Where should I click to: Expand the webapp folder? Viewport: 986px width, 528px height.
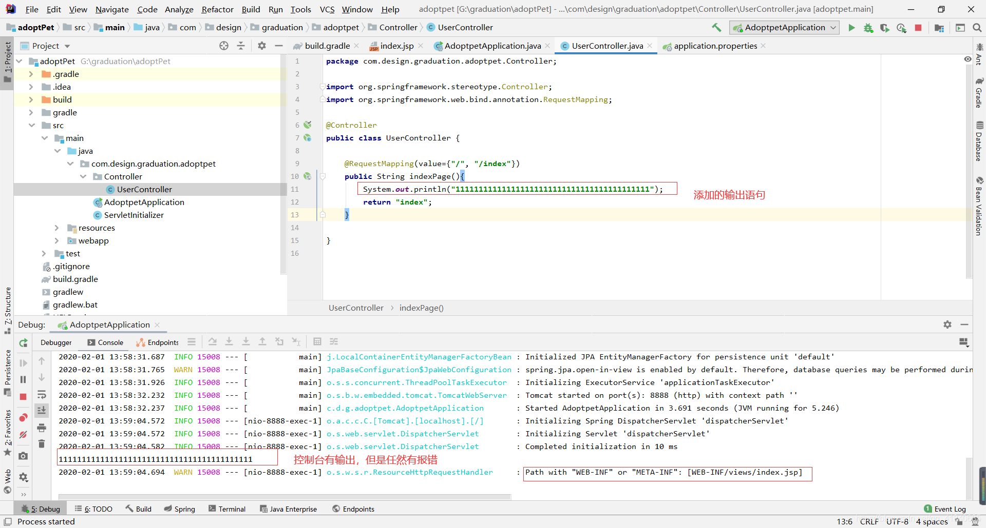[x=56, y=240]
